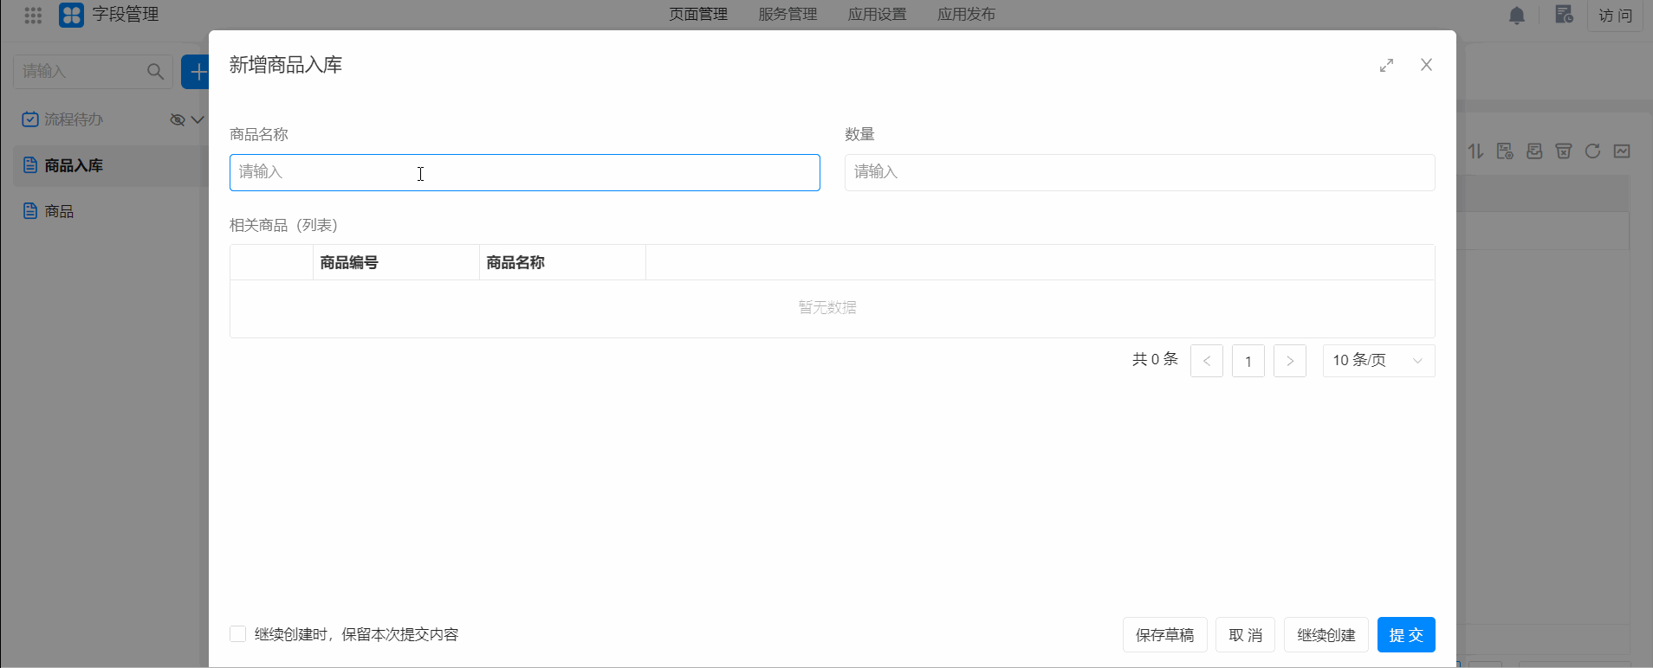This screenshot has width=1653, height=668.
Task: Click the document history icon in header
Action: (1563, 15)
